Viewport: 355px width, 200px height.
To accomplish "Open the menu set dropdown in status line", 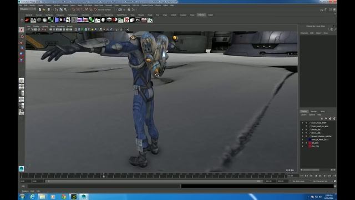I will [28, 9].
